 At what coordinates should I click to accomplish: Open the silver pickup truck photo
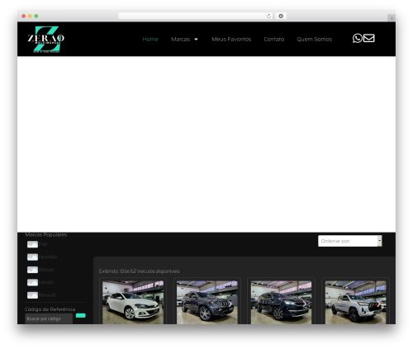point(355,302)
